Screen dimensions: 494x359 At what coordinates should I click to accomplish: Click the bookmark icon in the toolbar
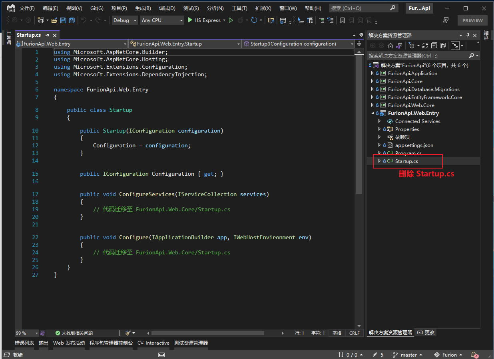coord(343,20)
